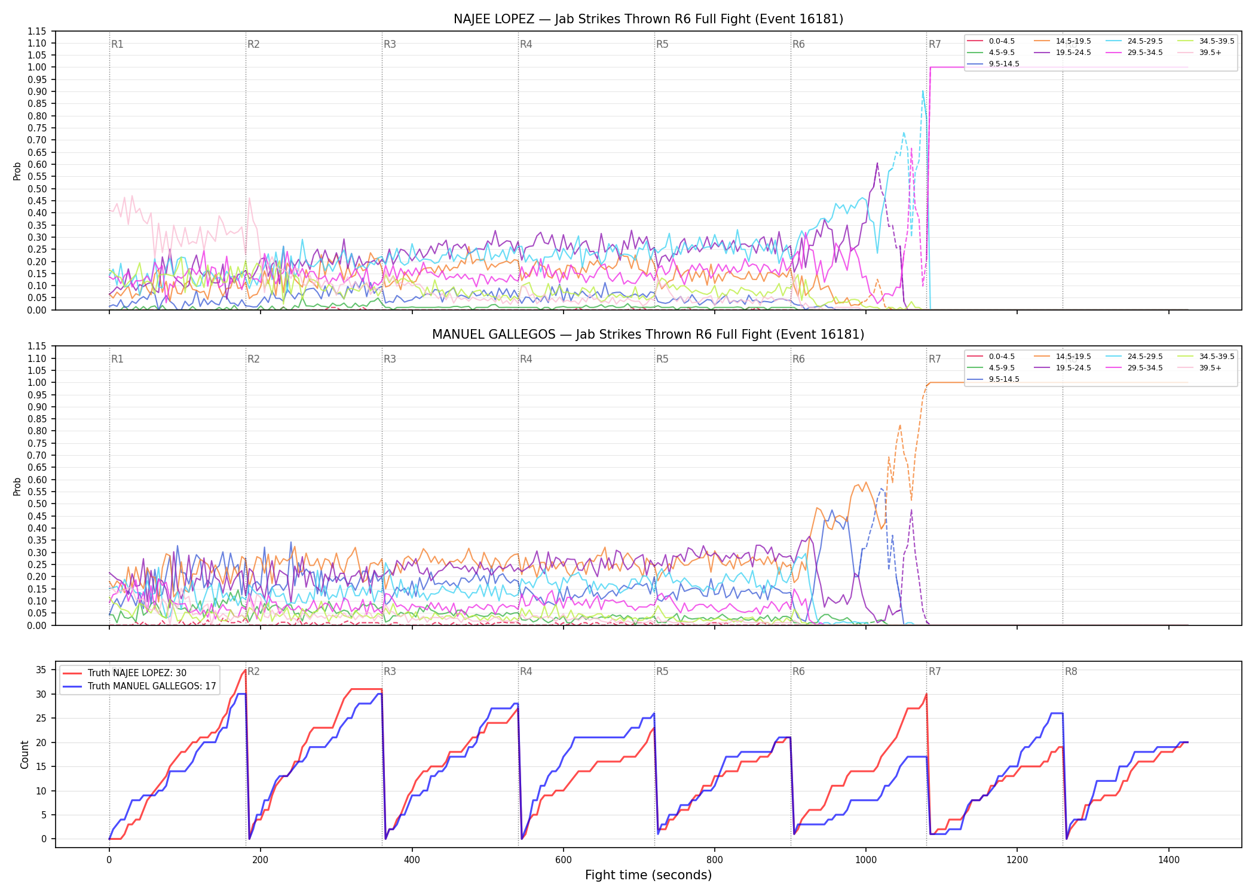The height and width of the screenshot is (896, 1255).
Task: Select the 'Fight time (seconds)' axis label
Action: (648, 875)
